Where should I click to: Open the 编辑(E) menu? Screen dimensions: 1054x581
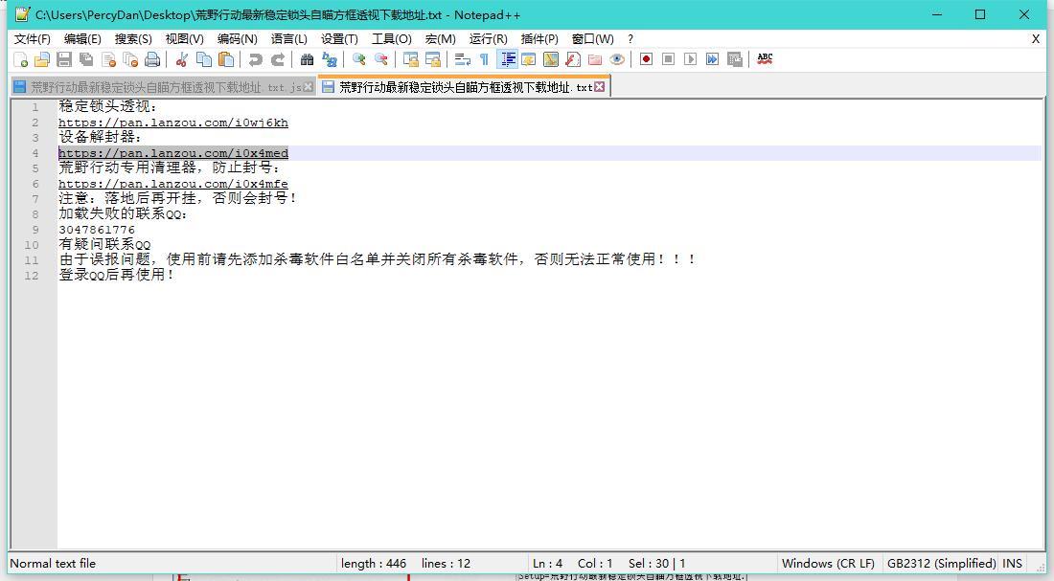click(x=82, y=39)
